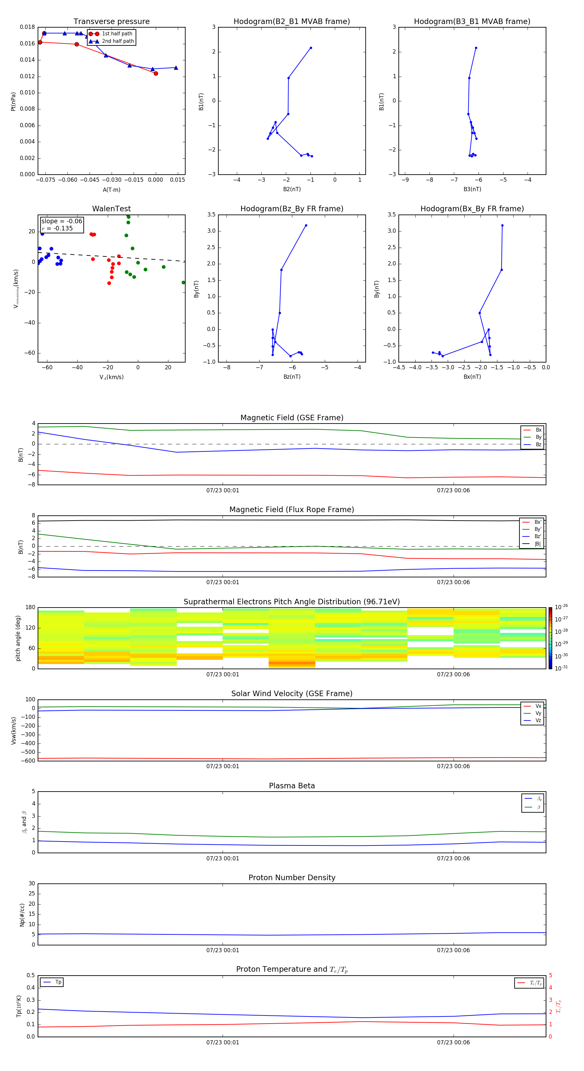This screenshot has width=584, height=1071.
Task: Select the 'Plasma Beta' panel title
Action: (292, 786)
